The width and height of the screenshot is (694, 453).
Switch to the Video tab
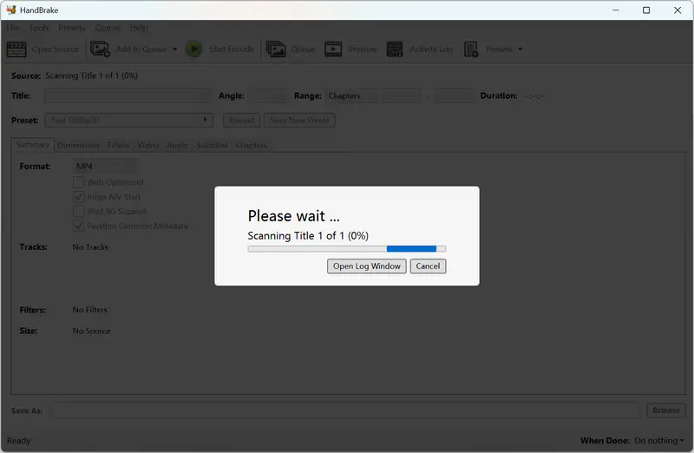tap(147, 145)
